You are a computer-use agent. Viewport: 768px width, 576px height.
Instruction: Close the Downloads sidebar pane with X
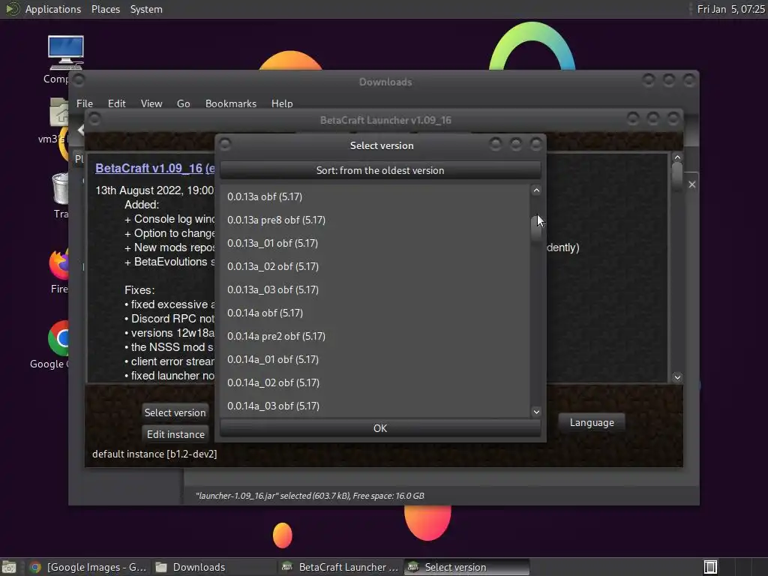[x=692, y=184]
